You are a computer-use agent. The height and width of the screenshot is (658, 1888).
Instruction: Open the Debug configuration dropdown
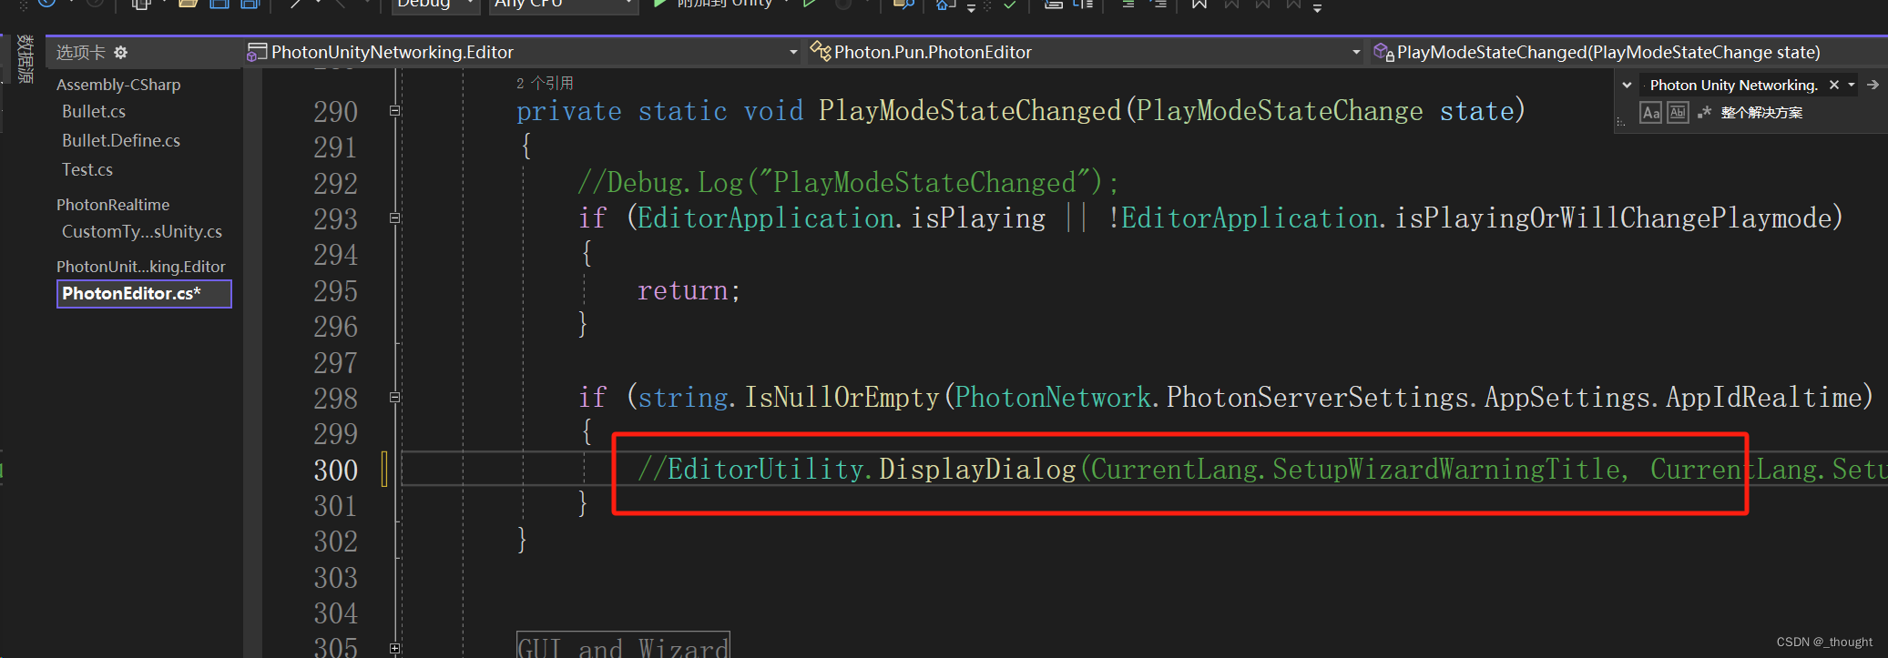pyautogui.click(x=435, y=5)
